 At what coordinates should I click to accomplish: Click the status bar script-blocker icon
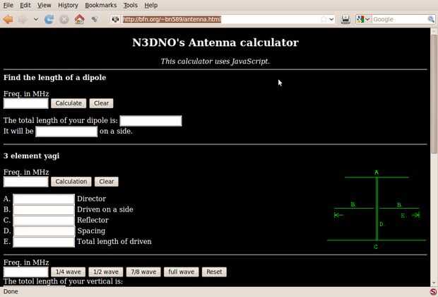click(x=433, y=291)
